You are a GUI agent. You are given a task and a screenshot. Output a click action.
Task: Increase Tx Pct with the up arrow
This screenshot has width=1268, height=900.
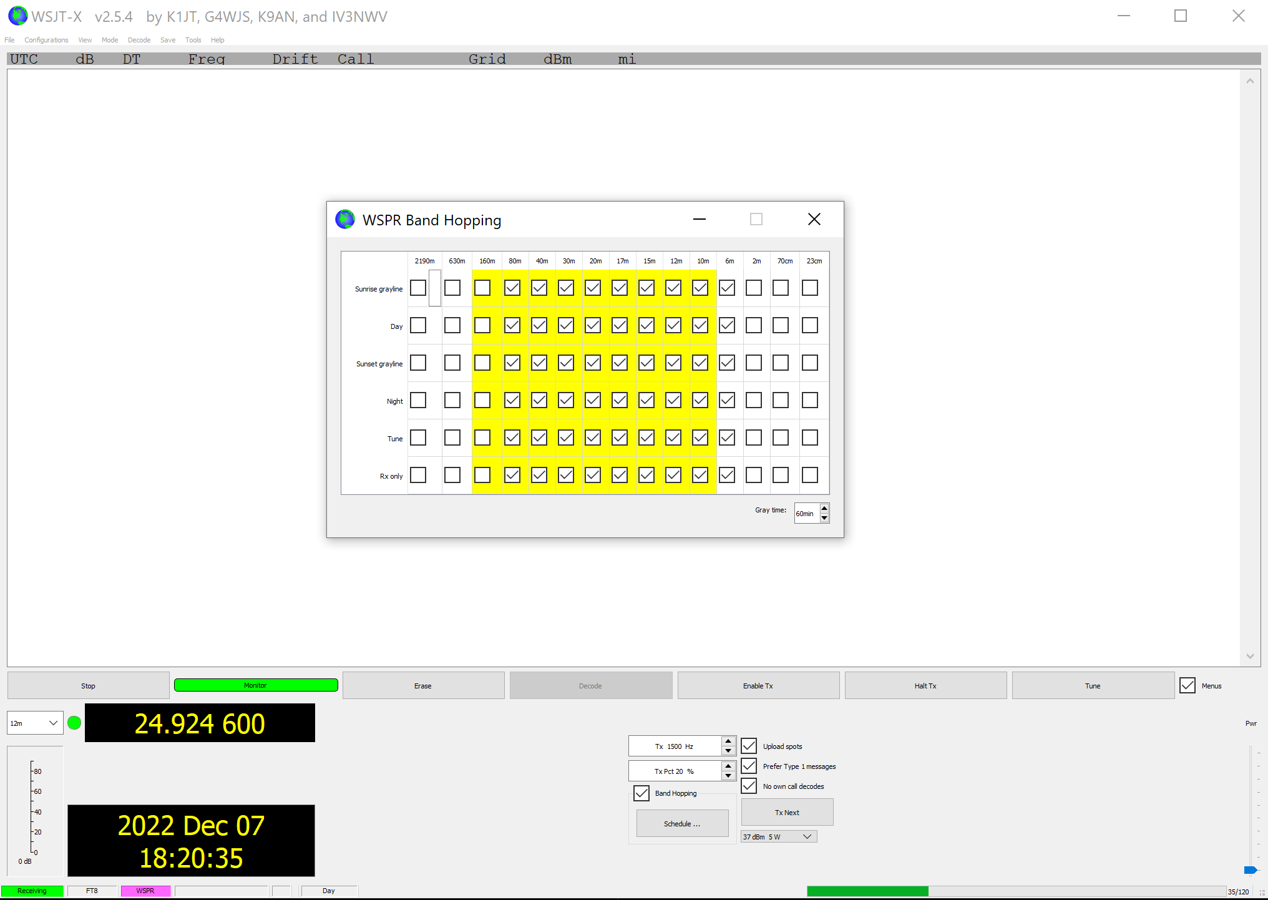pyautogui.click(x=728, y=766)
